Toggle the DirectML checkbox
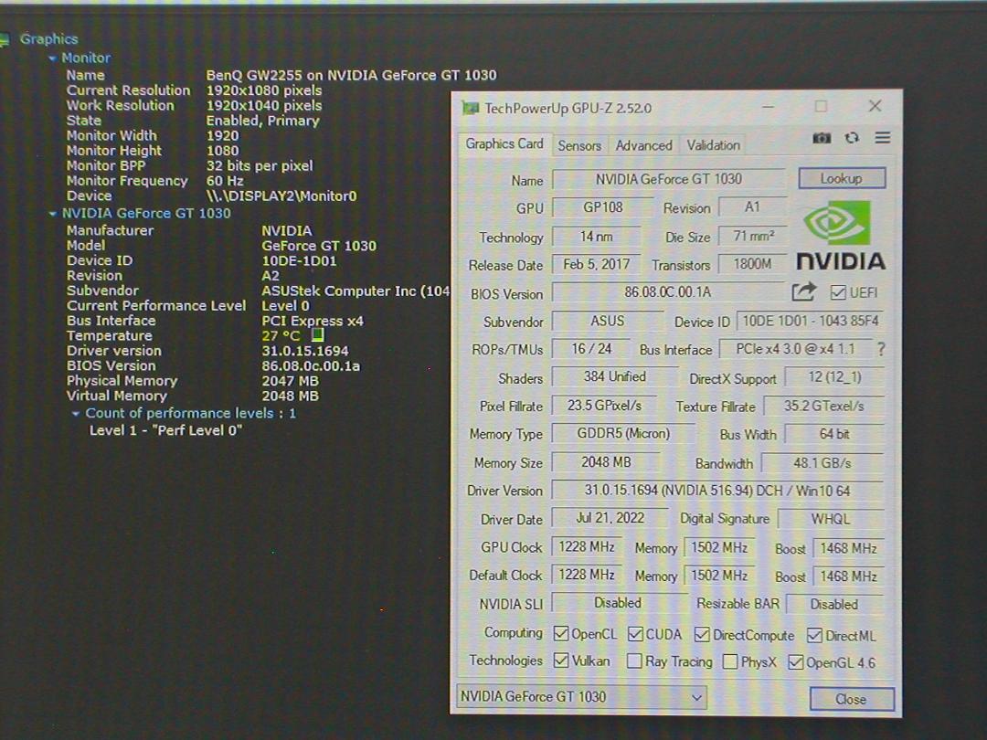 tap(814, 636)
